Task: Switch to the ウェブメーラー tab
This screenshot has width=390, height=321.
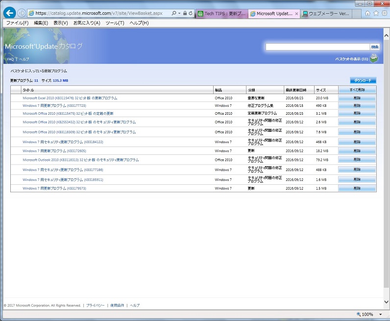Action: point(326,14)
